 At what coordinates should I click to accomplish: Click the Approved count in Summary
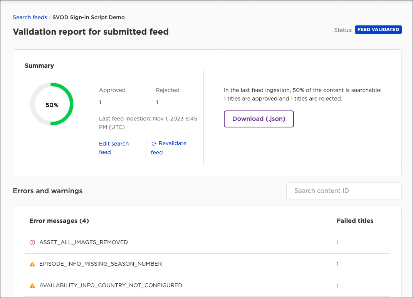pos(100,102)
